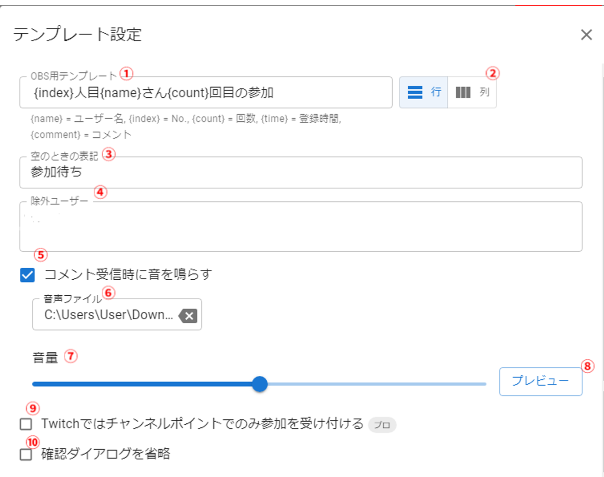Viewport: 604px width, 477px height.
Task: Switch to the 列 column layout icon
Action: coord(463,92)
